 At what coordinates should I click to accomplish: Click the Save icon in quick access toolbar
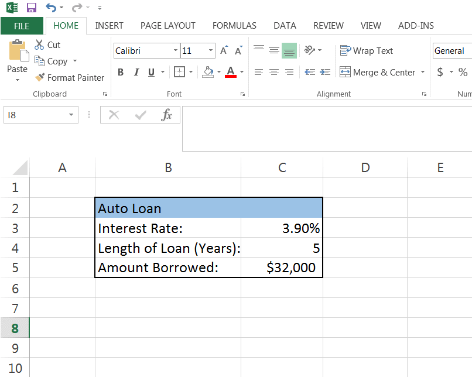coord(31,8)
